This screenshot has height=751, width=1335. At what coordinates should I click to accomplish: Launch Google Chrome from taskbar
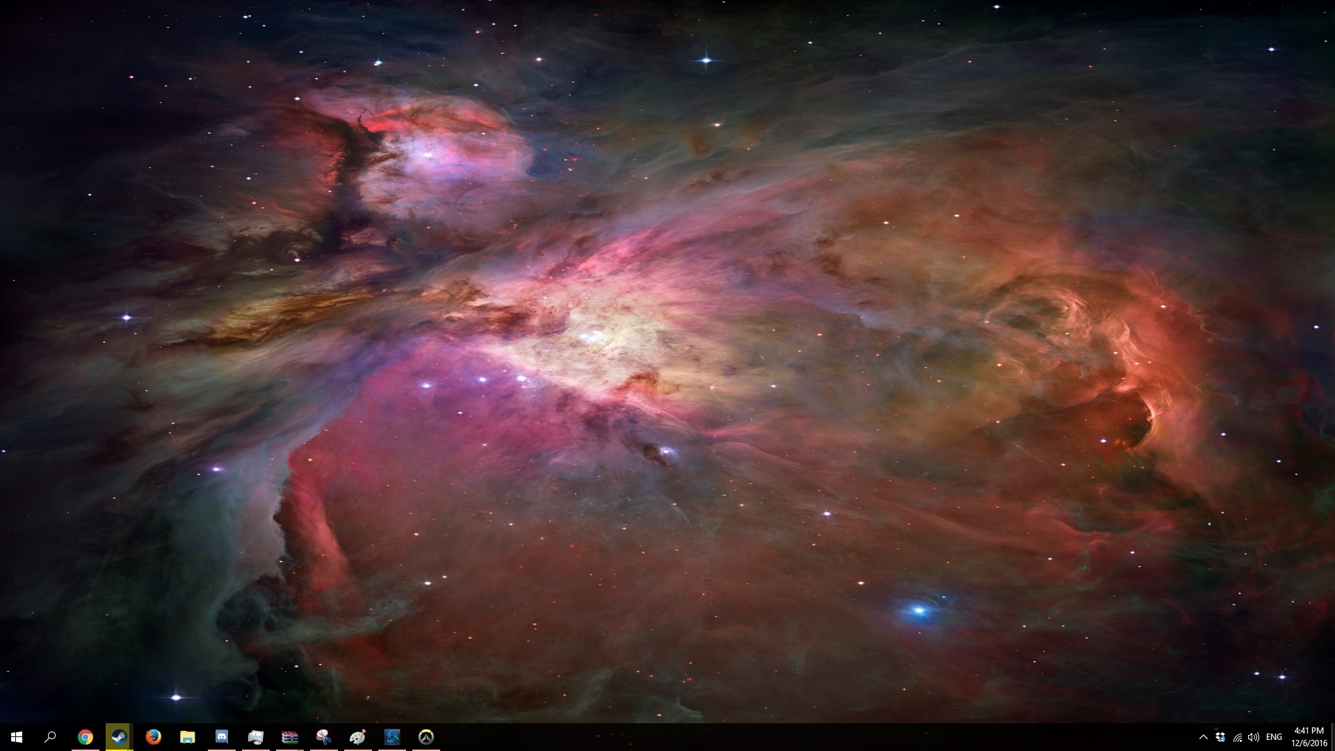point(85,737)
